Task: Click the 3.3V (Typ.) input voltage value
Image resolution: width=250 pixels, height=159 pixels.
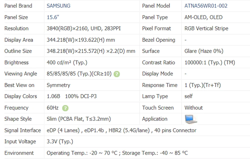Action: tap(60, 142)
